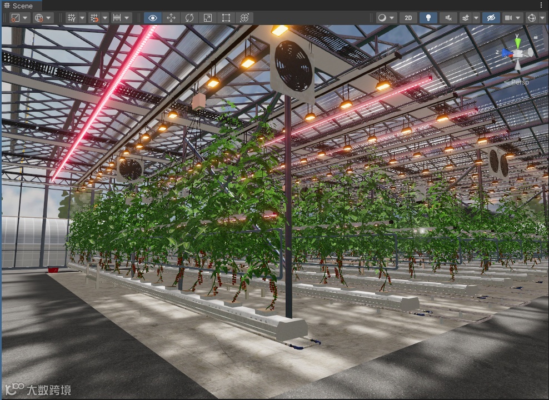549x400 pixels.
Task: Toggle the Y-axis grid visibility button
Action: click(x=72, y=18)
